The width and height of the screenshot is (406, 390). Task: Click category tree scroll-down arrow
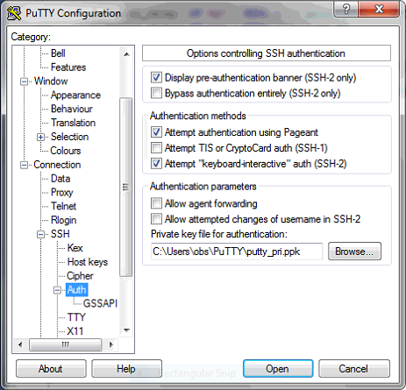126,330
